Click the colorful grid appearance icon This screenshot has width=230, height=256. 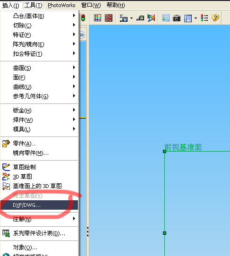(x=97, y=18)
